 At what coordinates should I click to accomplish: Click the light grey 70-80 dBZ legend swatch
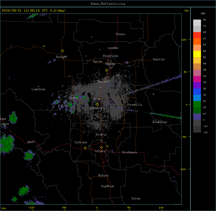(197, 23)
